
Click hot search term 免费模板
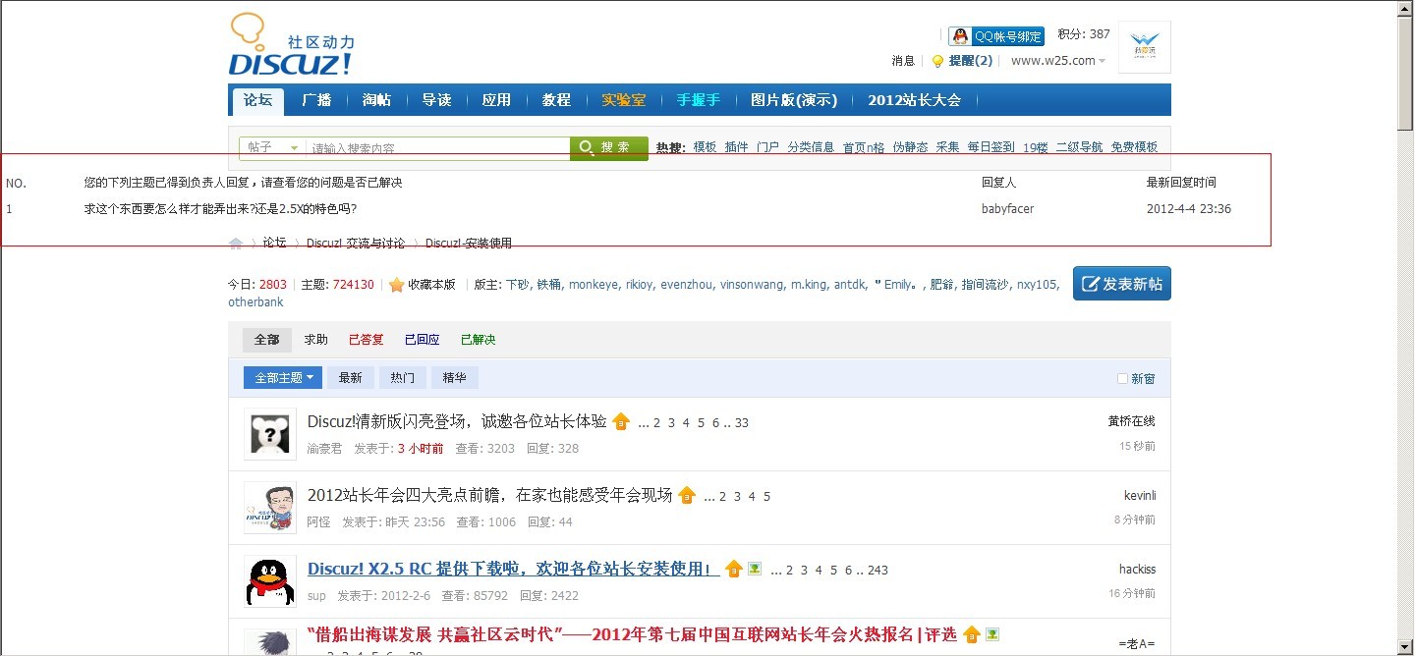click(x=1134, y=147)
